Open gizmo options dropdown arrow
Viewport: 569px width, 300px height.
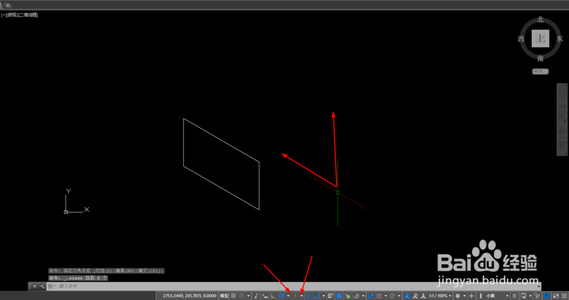point(399,295)
